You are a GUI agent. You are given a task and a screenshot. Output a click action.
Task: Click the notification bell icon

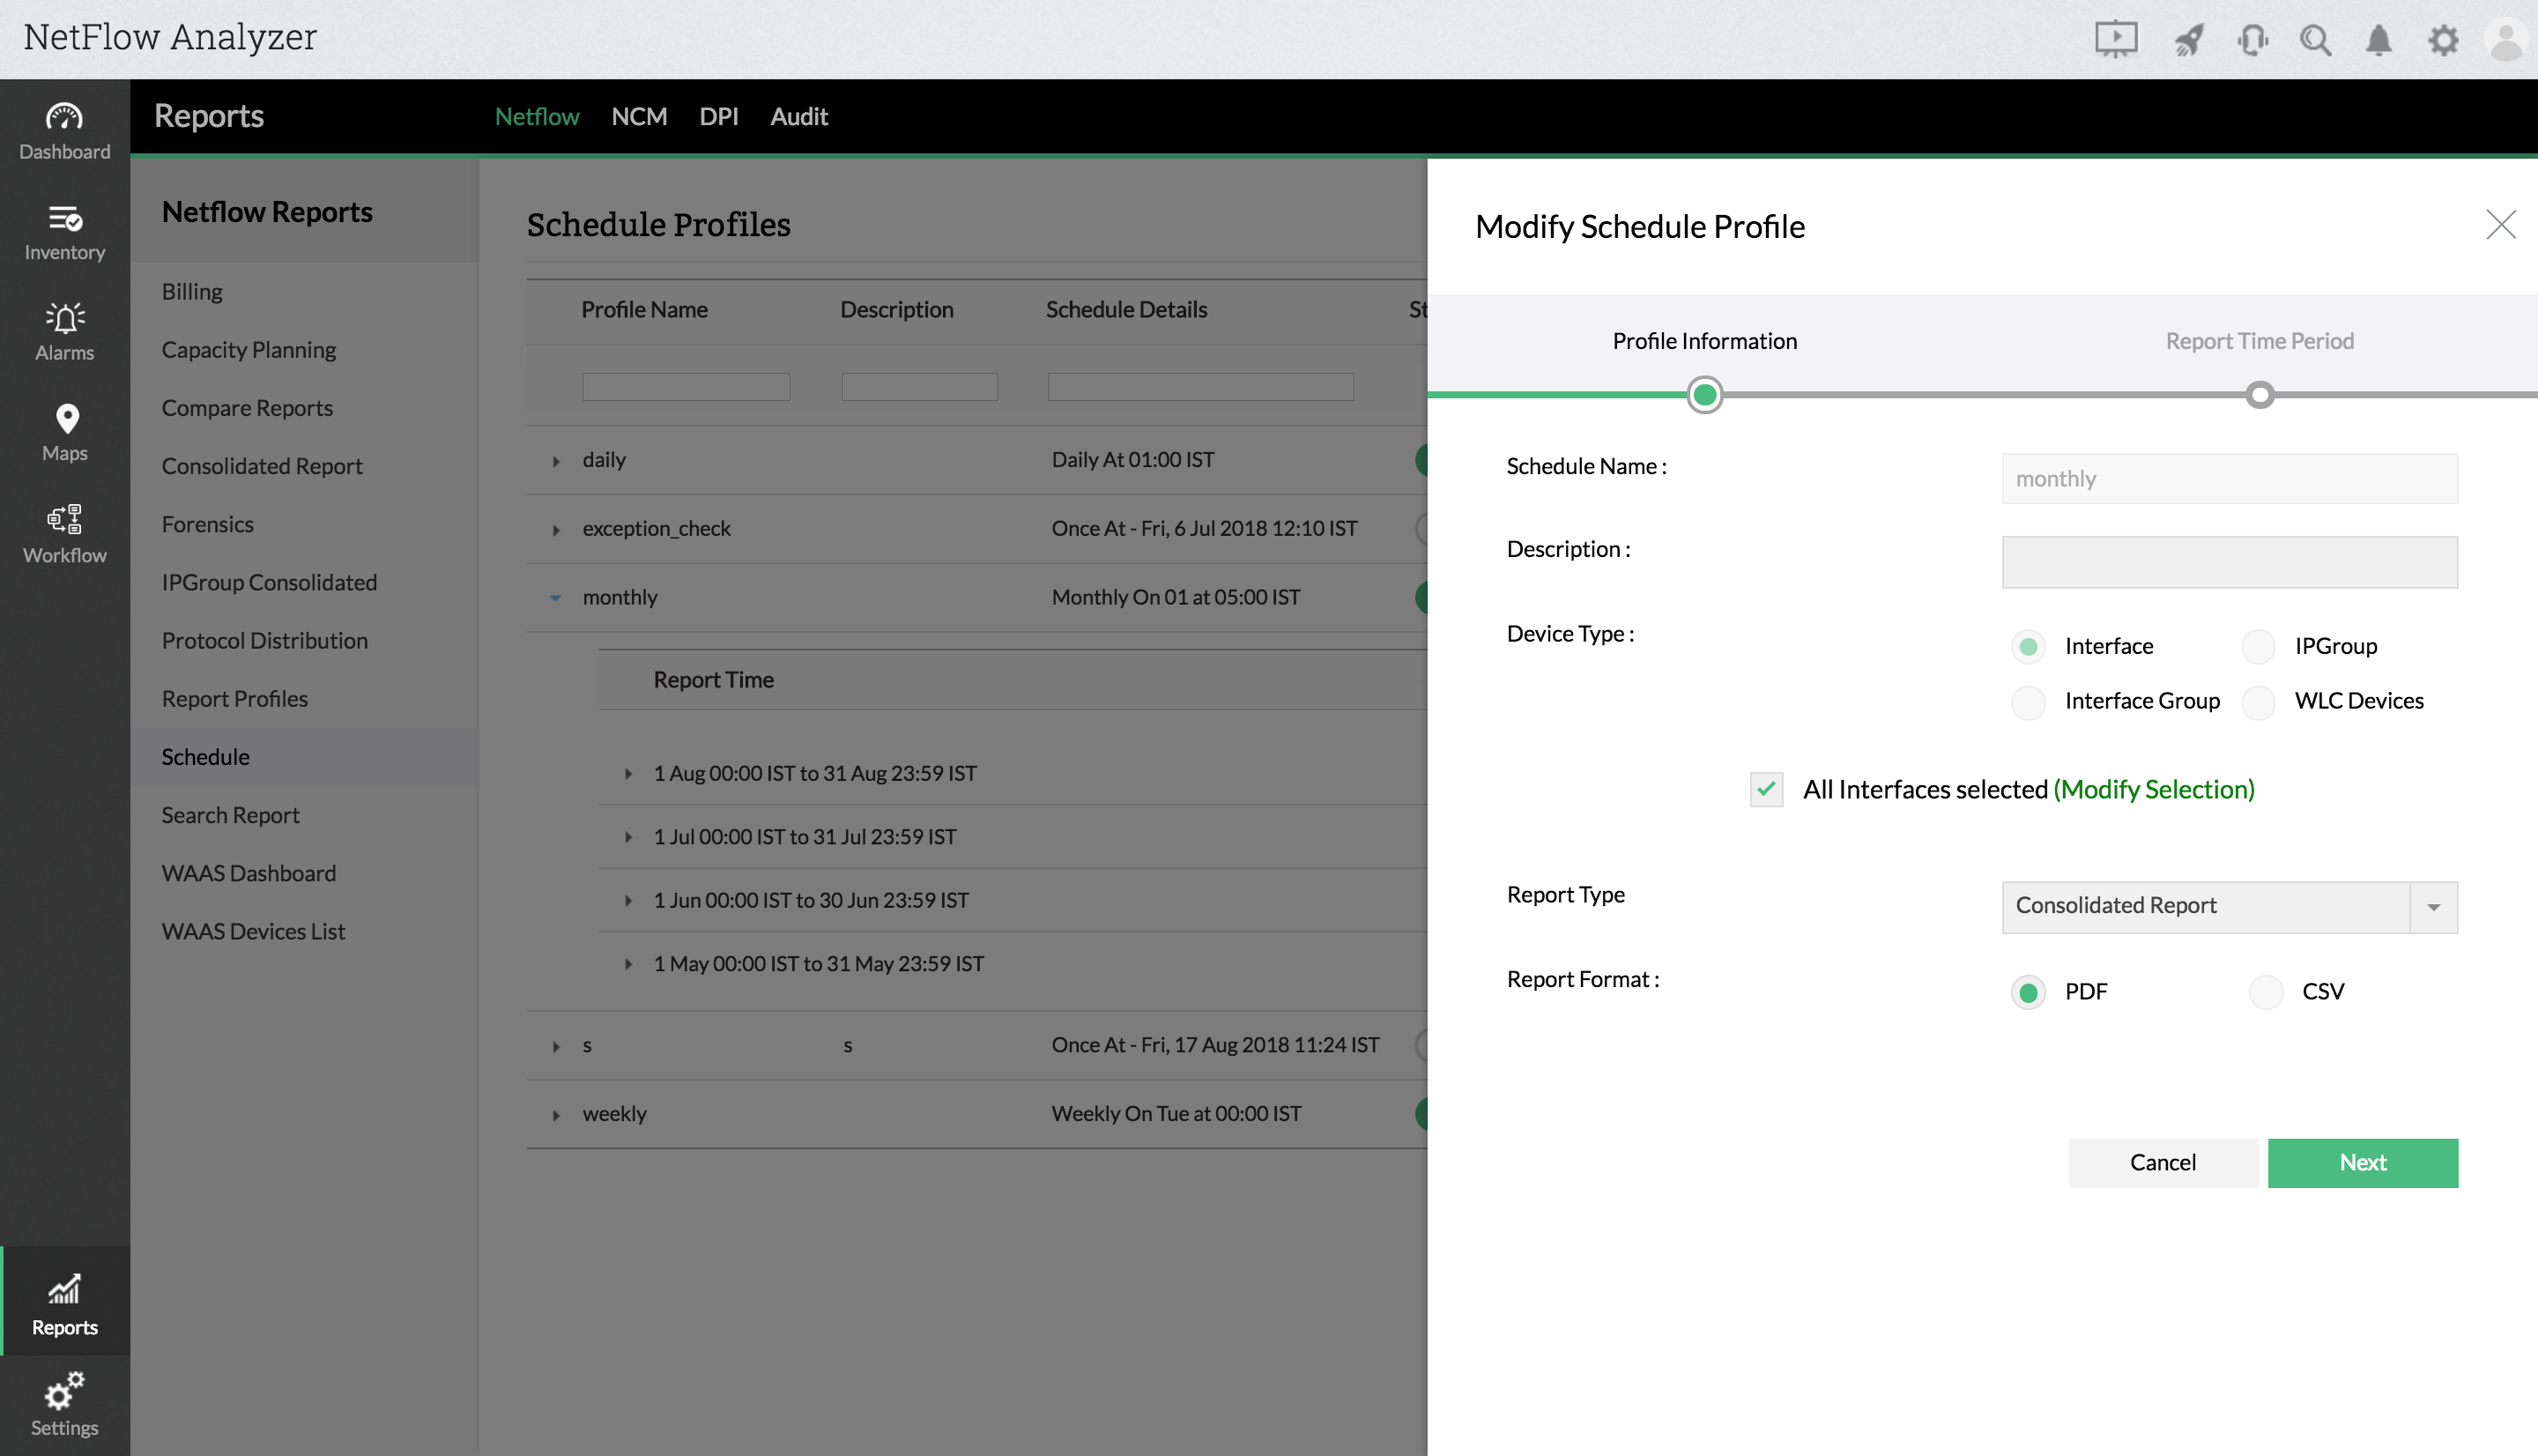pos(2378,40)
